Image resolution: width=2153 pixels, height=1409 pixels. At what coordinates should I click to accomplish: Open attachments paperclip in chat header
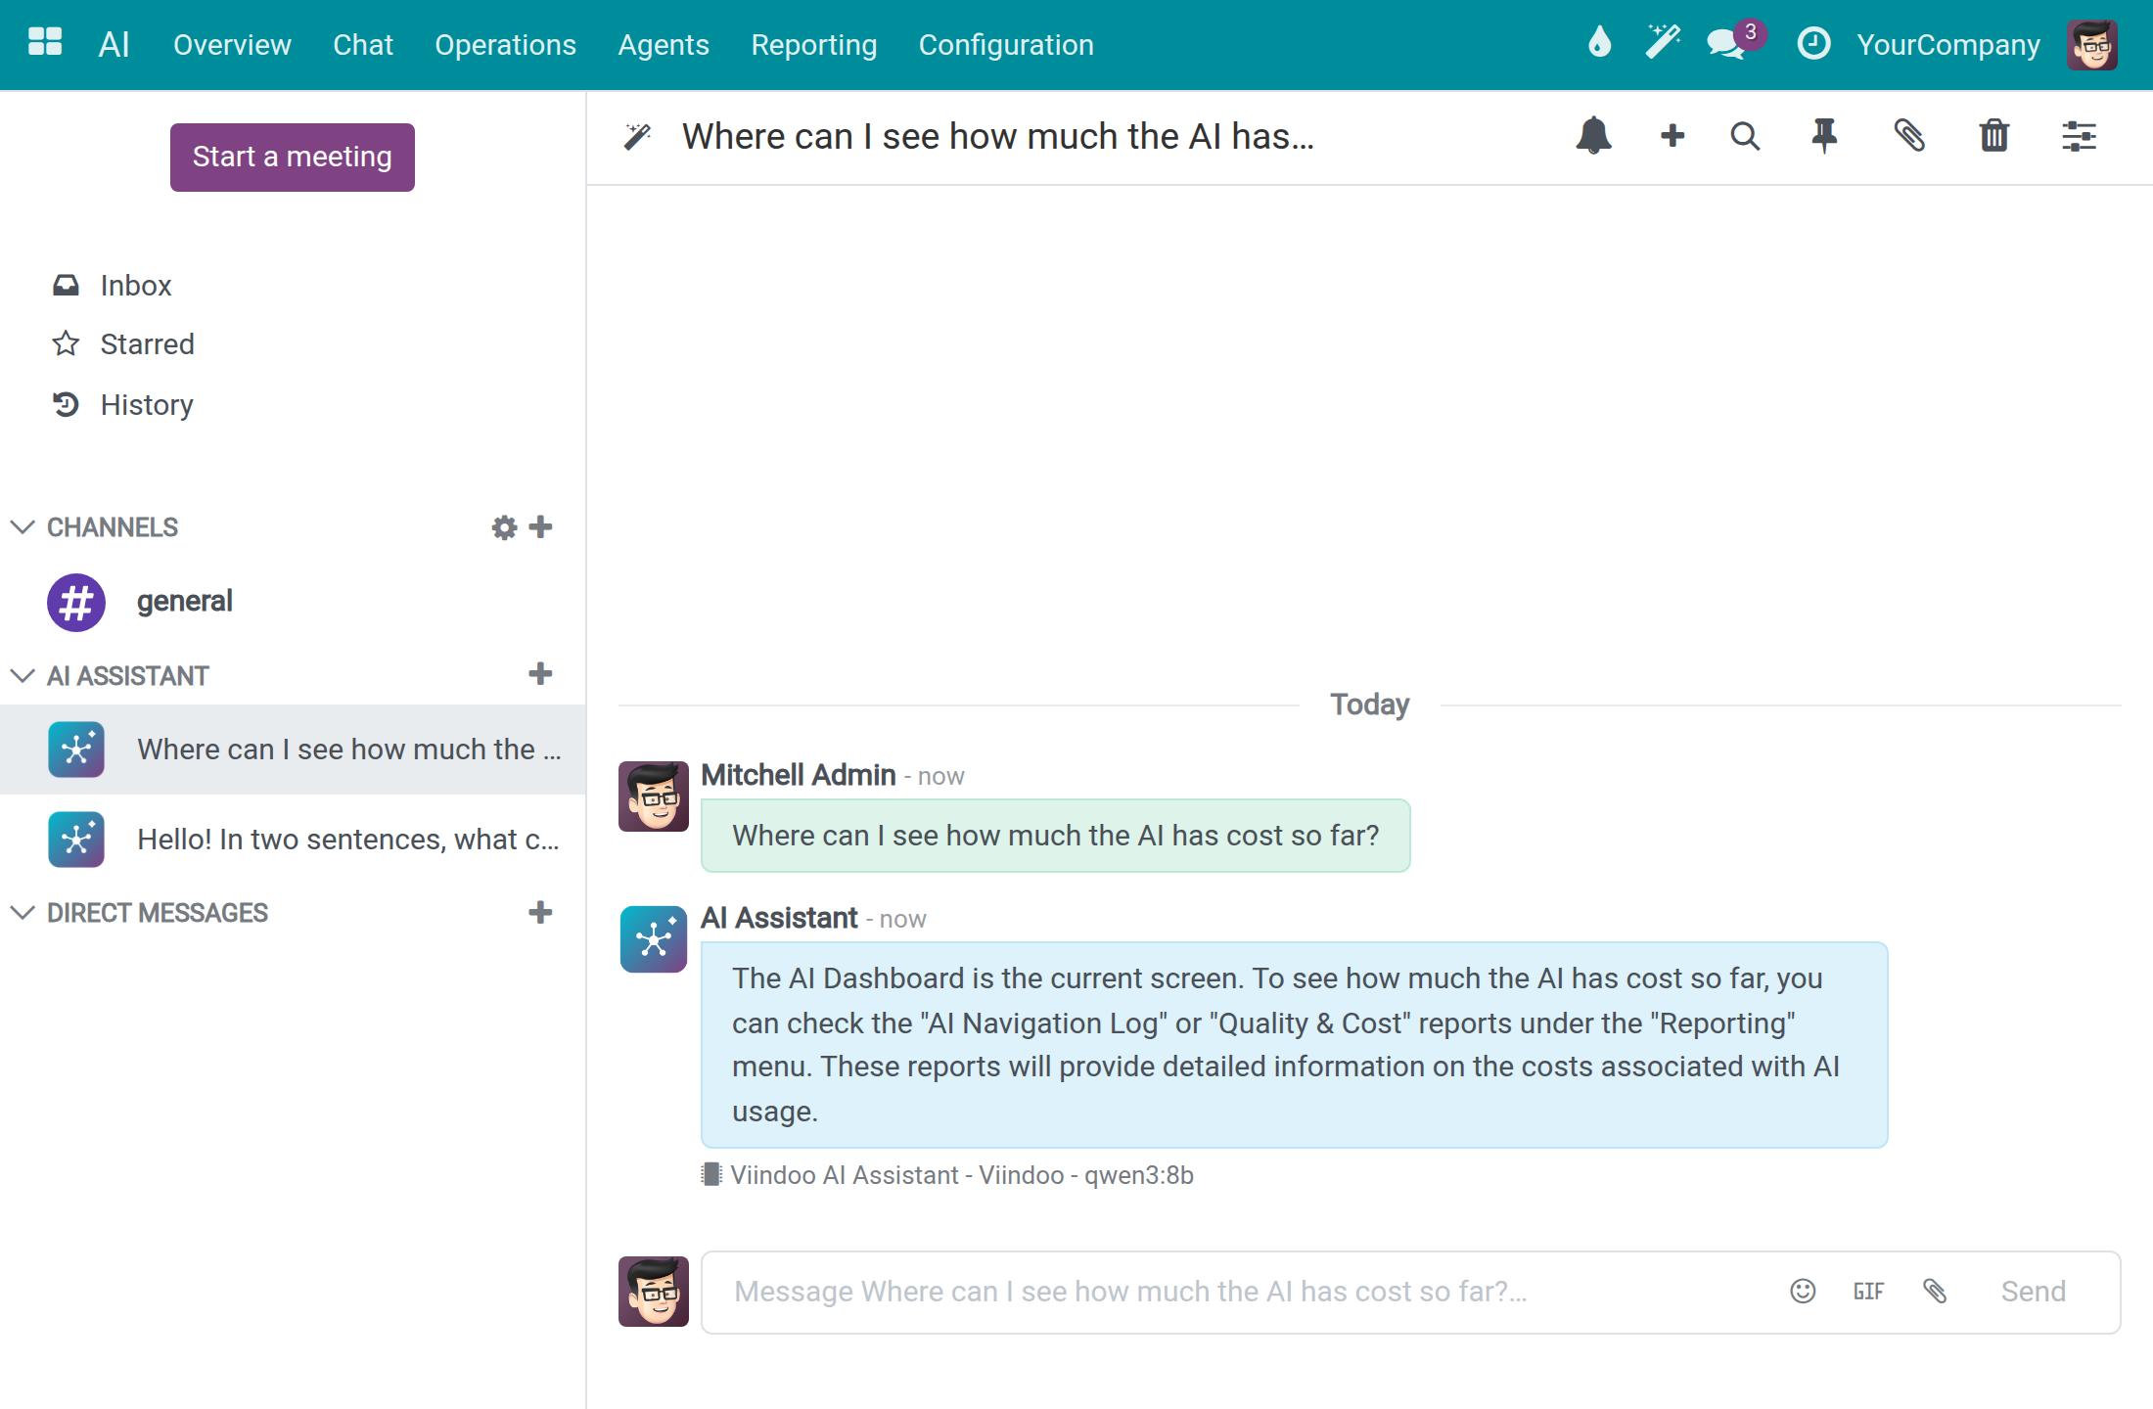1909,136
